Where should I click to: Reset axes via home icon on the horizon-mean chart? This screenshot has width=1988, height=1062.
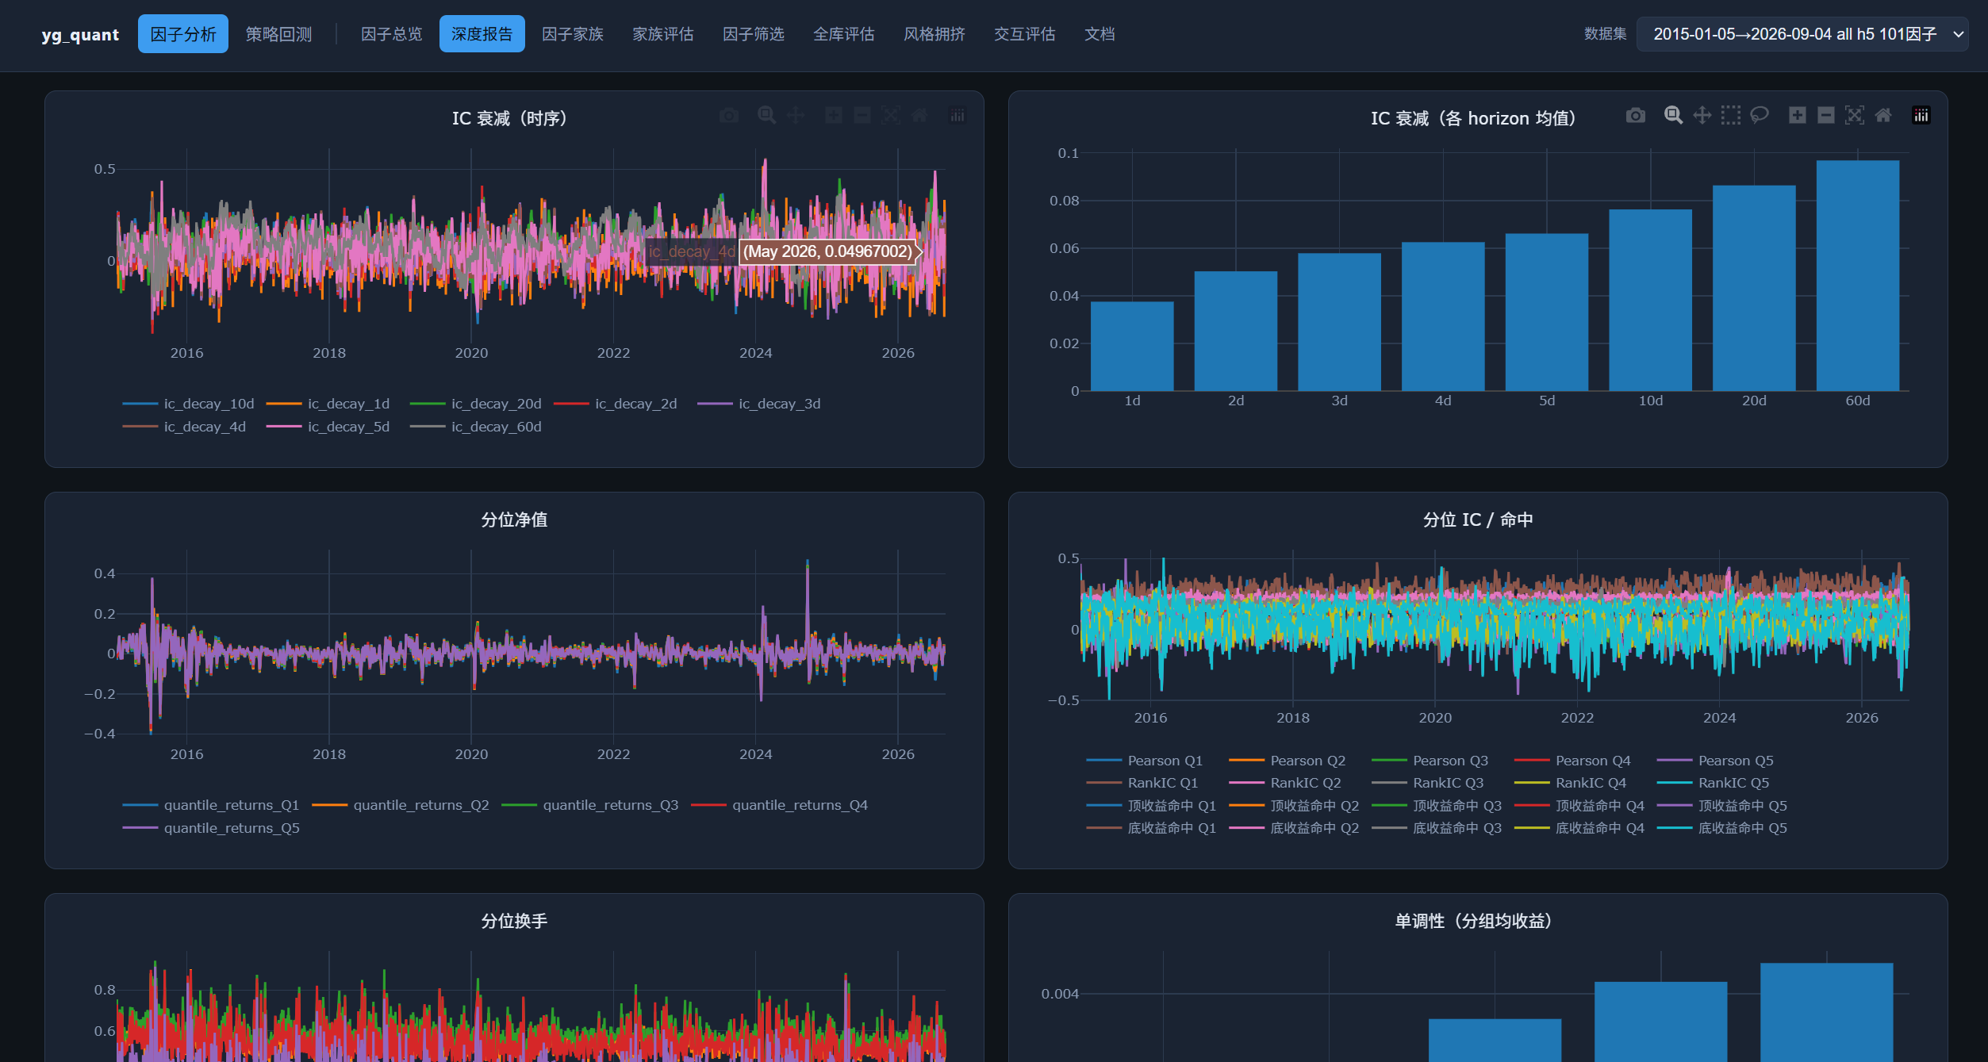tap(1882, 116)
